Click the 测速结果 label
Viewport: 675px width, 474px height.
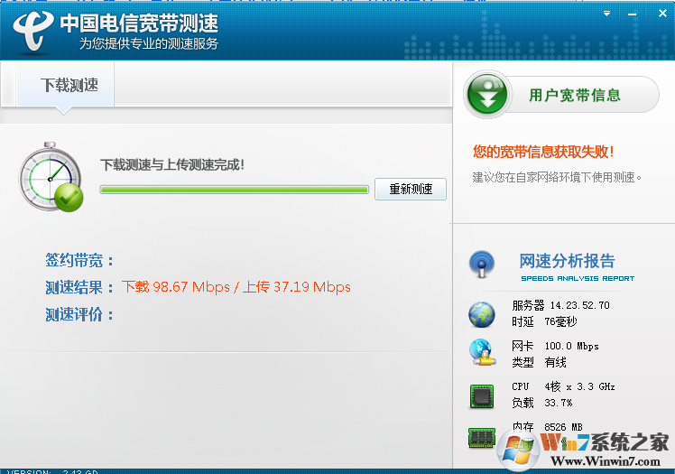pyautogui.click(x=79, y=287)
